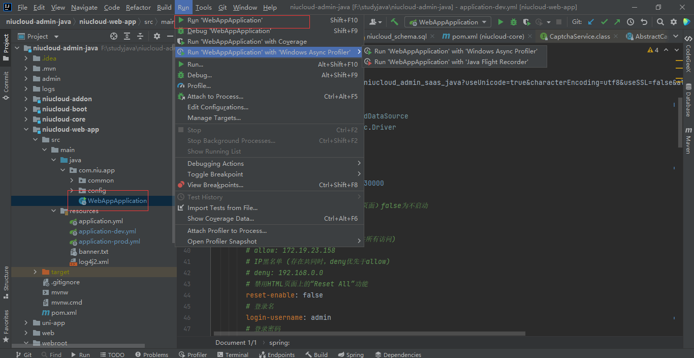Expand the target folder in project tree
Image resolution: width=694 pixels, height=358 pixels.
[35, 272]
